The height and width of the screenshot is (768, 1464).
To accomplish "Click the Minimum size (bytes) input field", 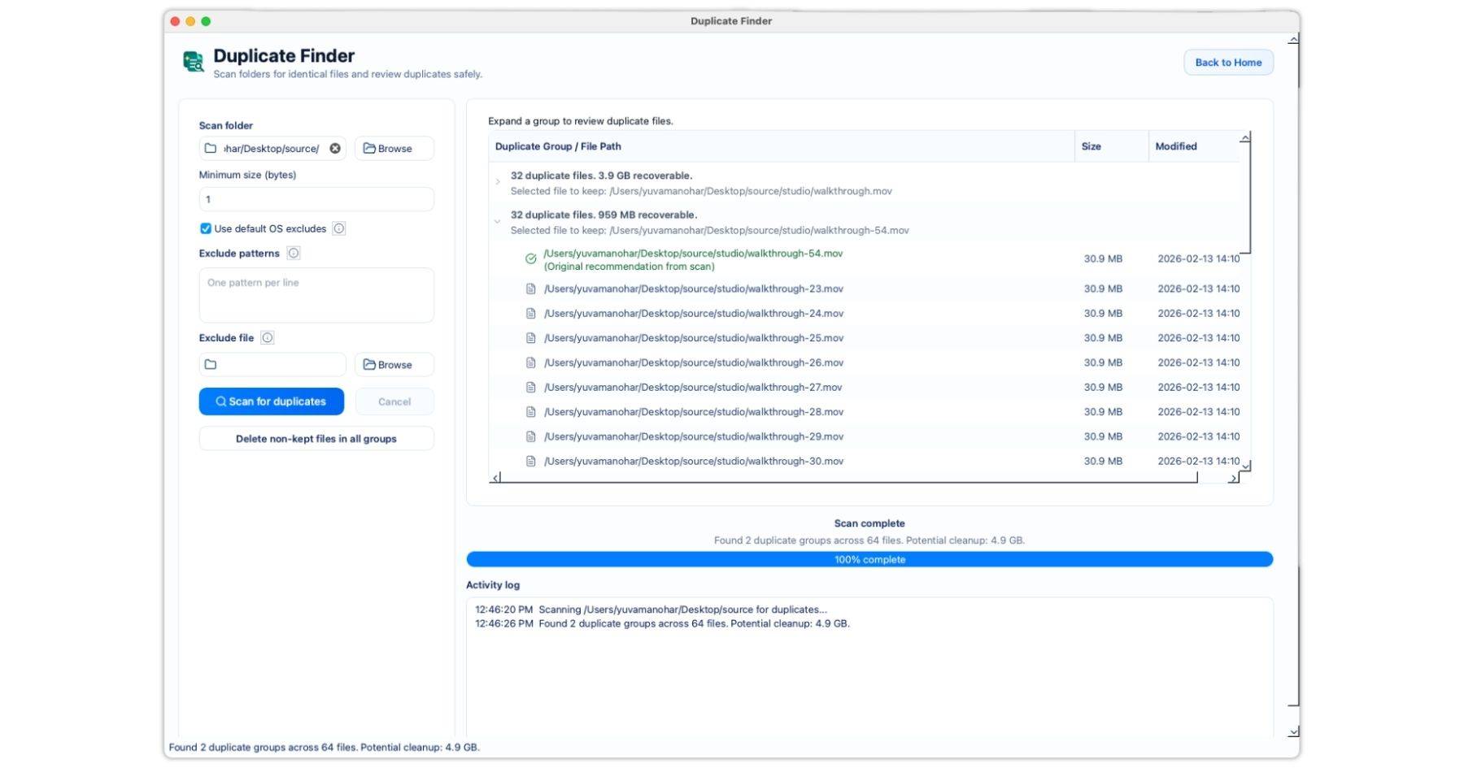I will tap(316, 199).
